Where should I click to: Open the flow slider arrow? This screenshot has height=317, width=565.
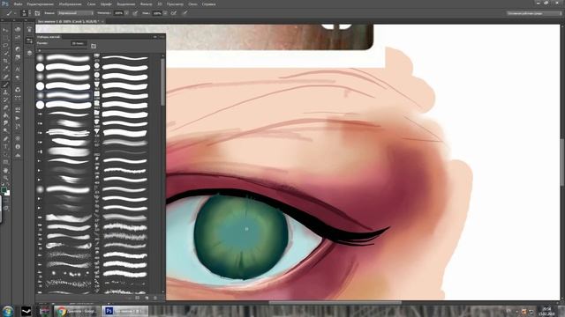coord(165,13)
